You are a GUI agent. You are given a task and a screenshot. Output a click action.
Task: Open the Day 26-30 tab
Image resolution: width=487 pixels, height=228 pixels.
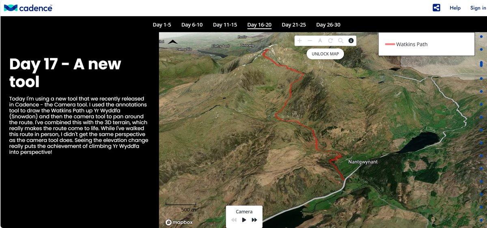(x=328, y=25)
